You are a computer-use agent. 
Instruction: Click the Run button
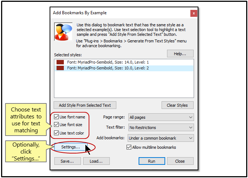[152, 161]
